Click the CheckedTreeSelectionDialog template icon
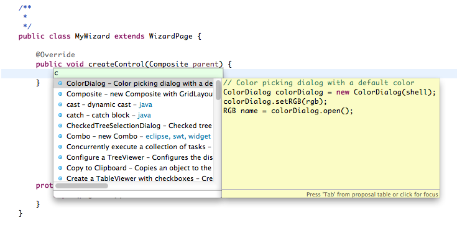457x230 pixels. (x=60, y=126)
